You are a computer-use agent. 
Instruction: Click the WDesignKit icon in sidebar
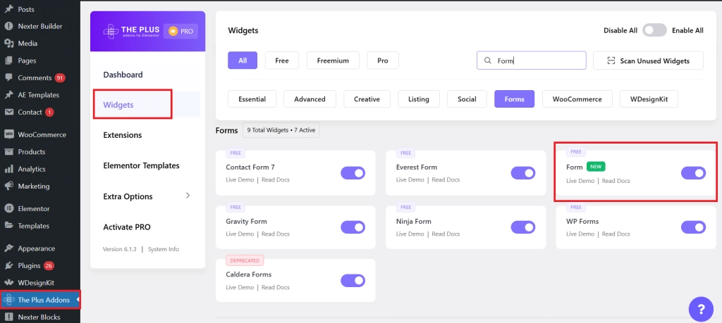tap(8, 283)
